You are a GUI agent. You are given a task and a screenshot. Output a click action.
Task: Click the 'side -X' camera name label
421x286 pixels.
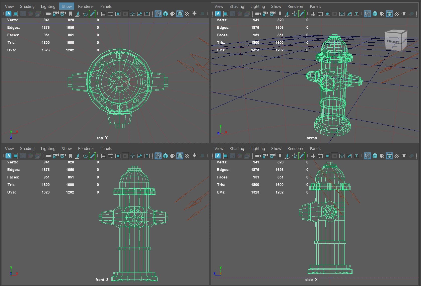(312, 280)
